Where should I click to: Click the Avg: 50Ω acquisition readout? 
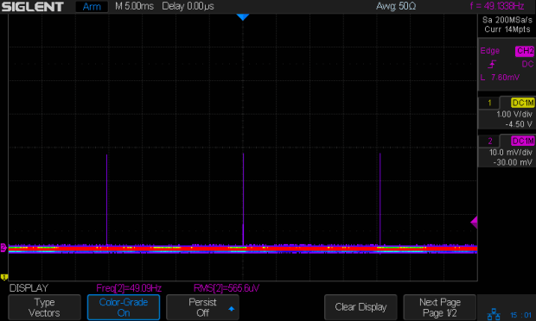pos(396,6)
